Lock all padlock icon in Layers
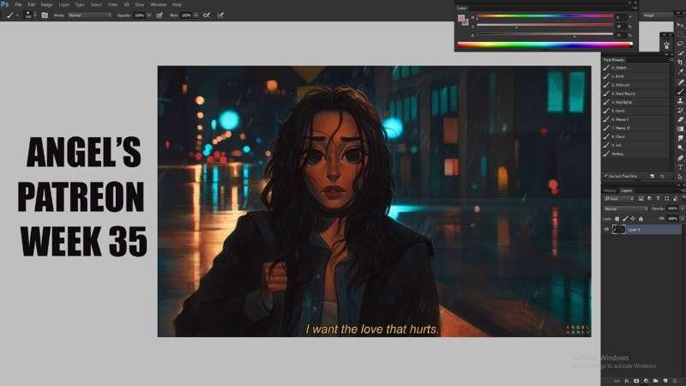The height and width of the screenshot is (386, 686). point(641,219)
